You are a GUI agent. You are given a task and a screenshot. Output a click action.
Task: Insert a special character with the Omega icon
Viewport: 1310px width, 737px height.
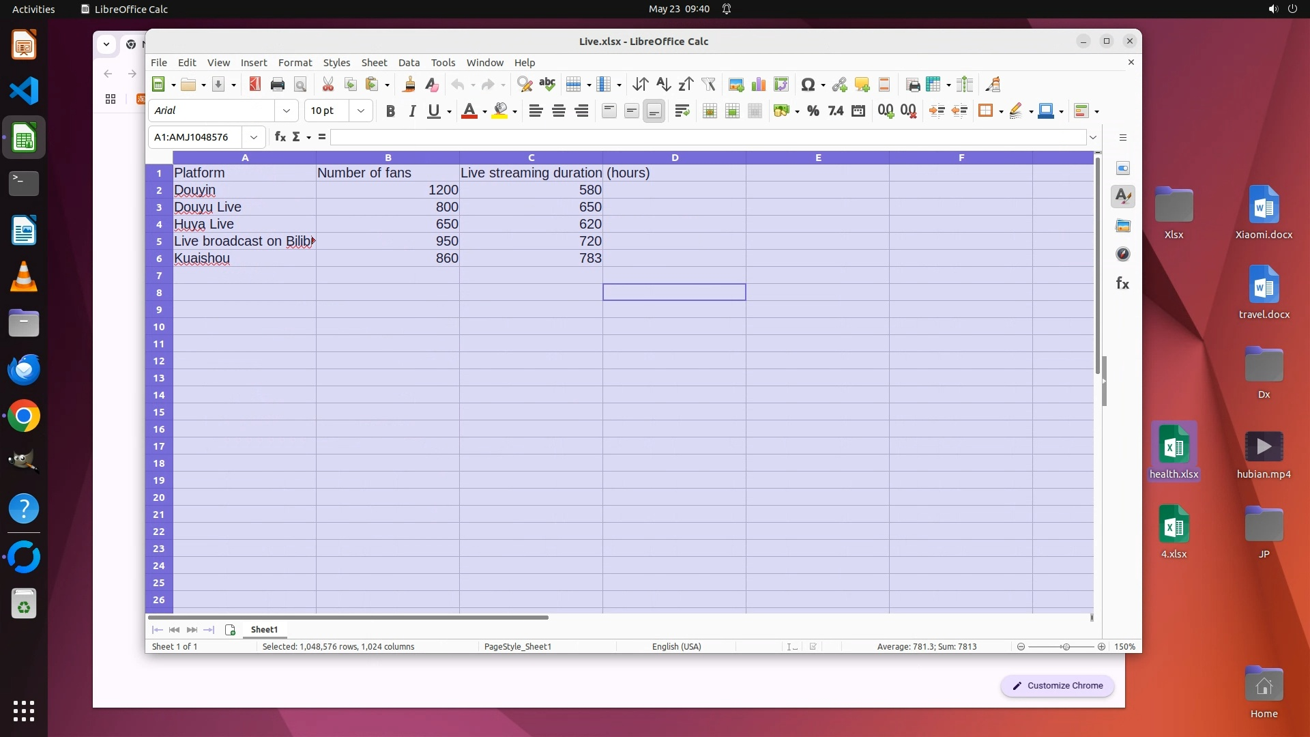point(808,85)
